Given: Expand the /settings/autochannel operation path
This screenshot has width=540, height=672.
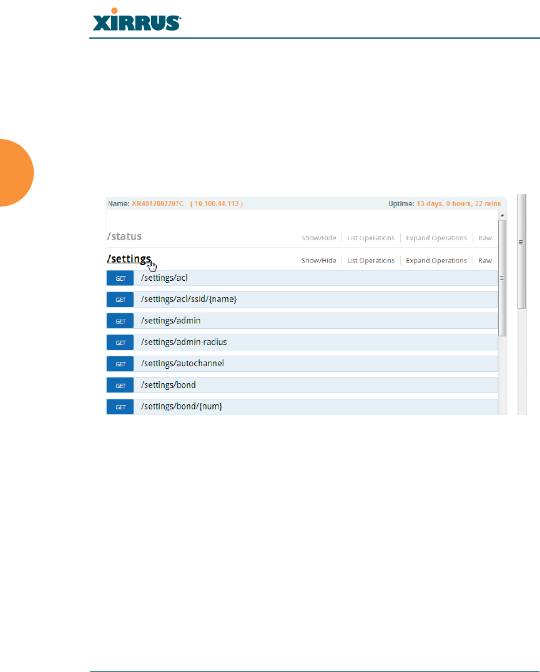Looking at the screenshot, I should [182, 363].
